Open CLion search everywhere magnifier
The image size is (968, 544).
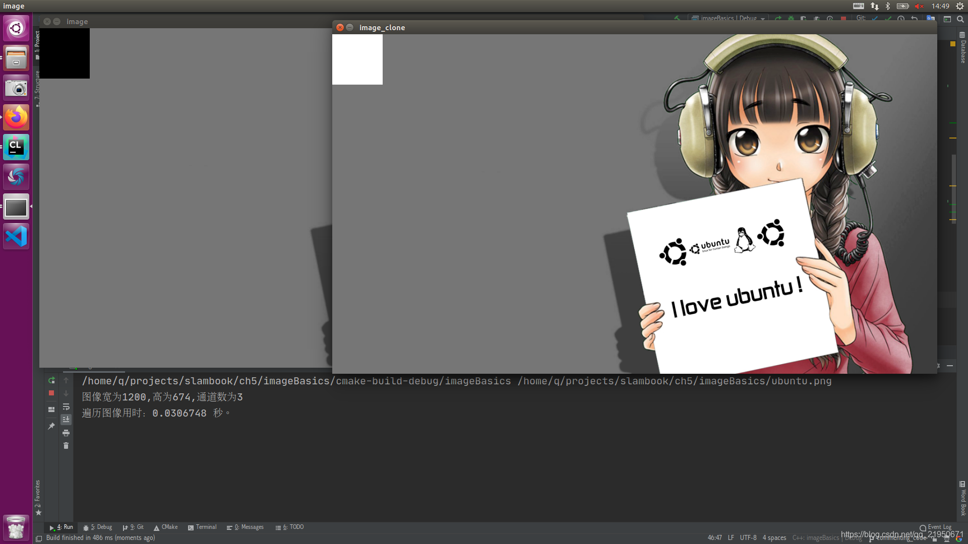click(x=960, y=19)
